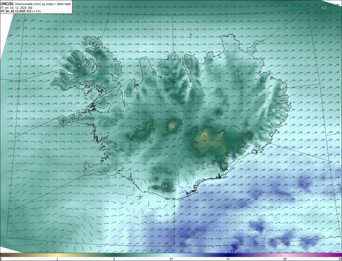Screen dimensions: 342x261
Task: Click the 13.1 value over the ocean
Action: [259, 193]
